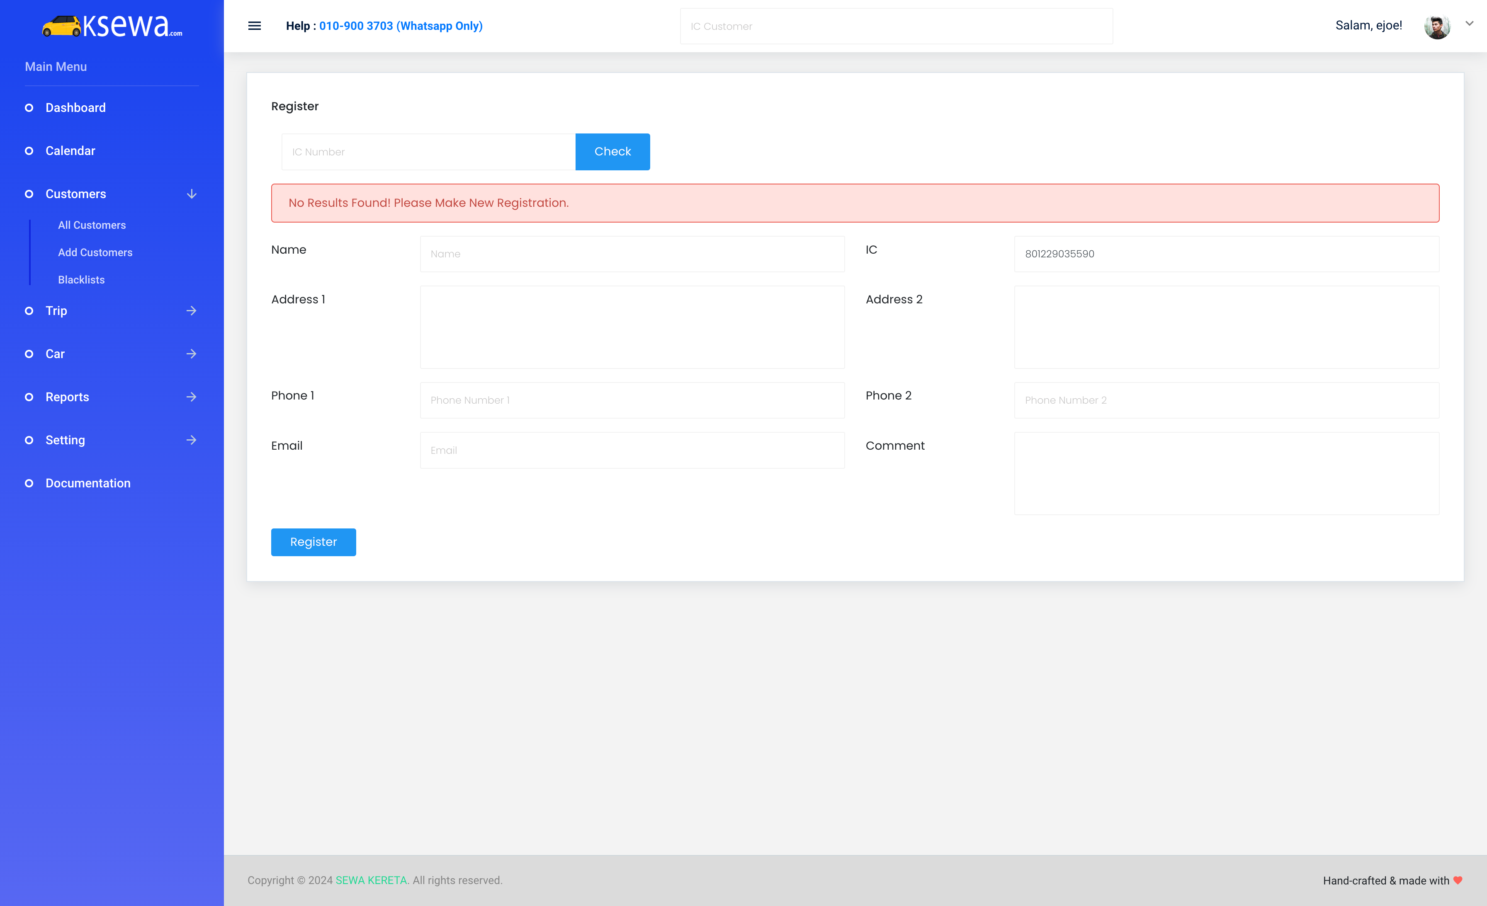Click into the Comment text area
Screen dimensions: 1487x906
tap(1226, 473)
